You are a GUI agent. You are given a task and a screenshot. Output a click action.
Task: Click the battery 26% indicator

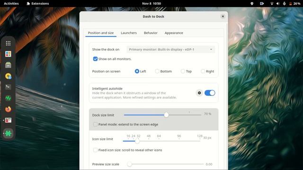click(294, 3)
